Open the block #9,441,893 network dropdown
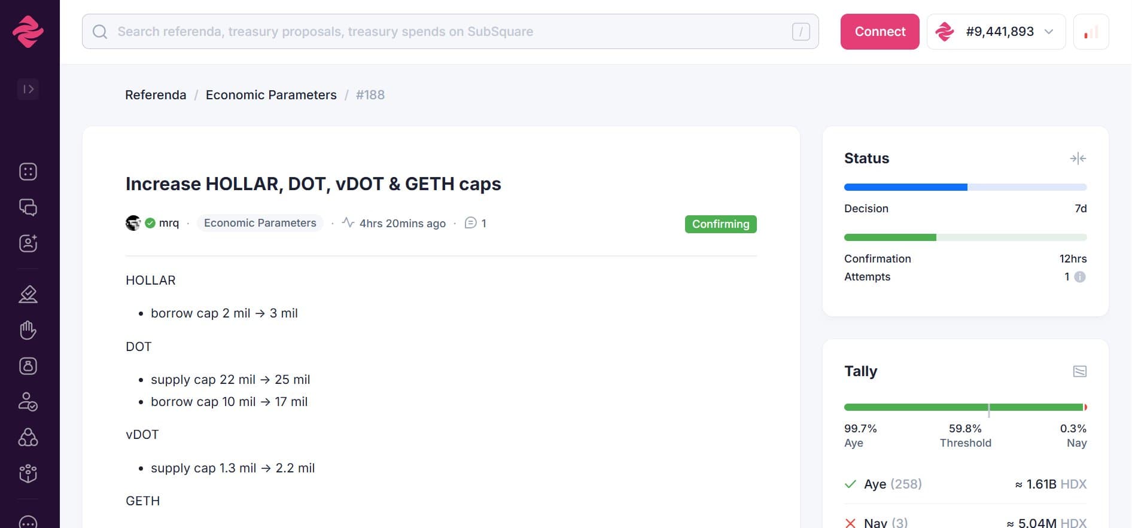Screen dimensions: 1132x528 pos(996,32)
